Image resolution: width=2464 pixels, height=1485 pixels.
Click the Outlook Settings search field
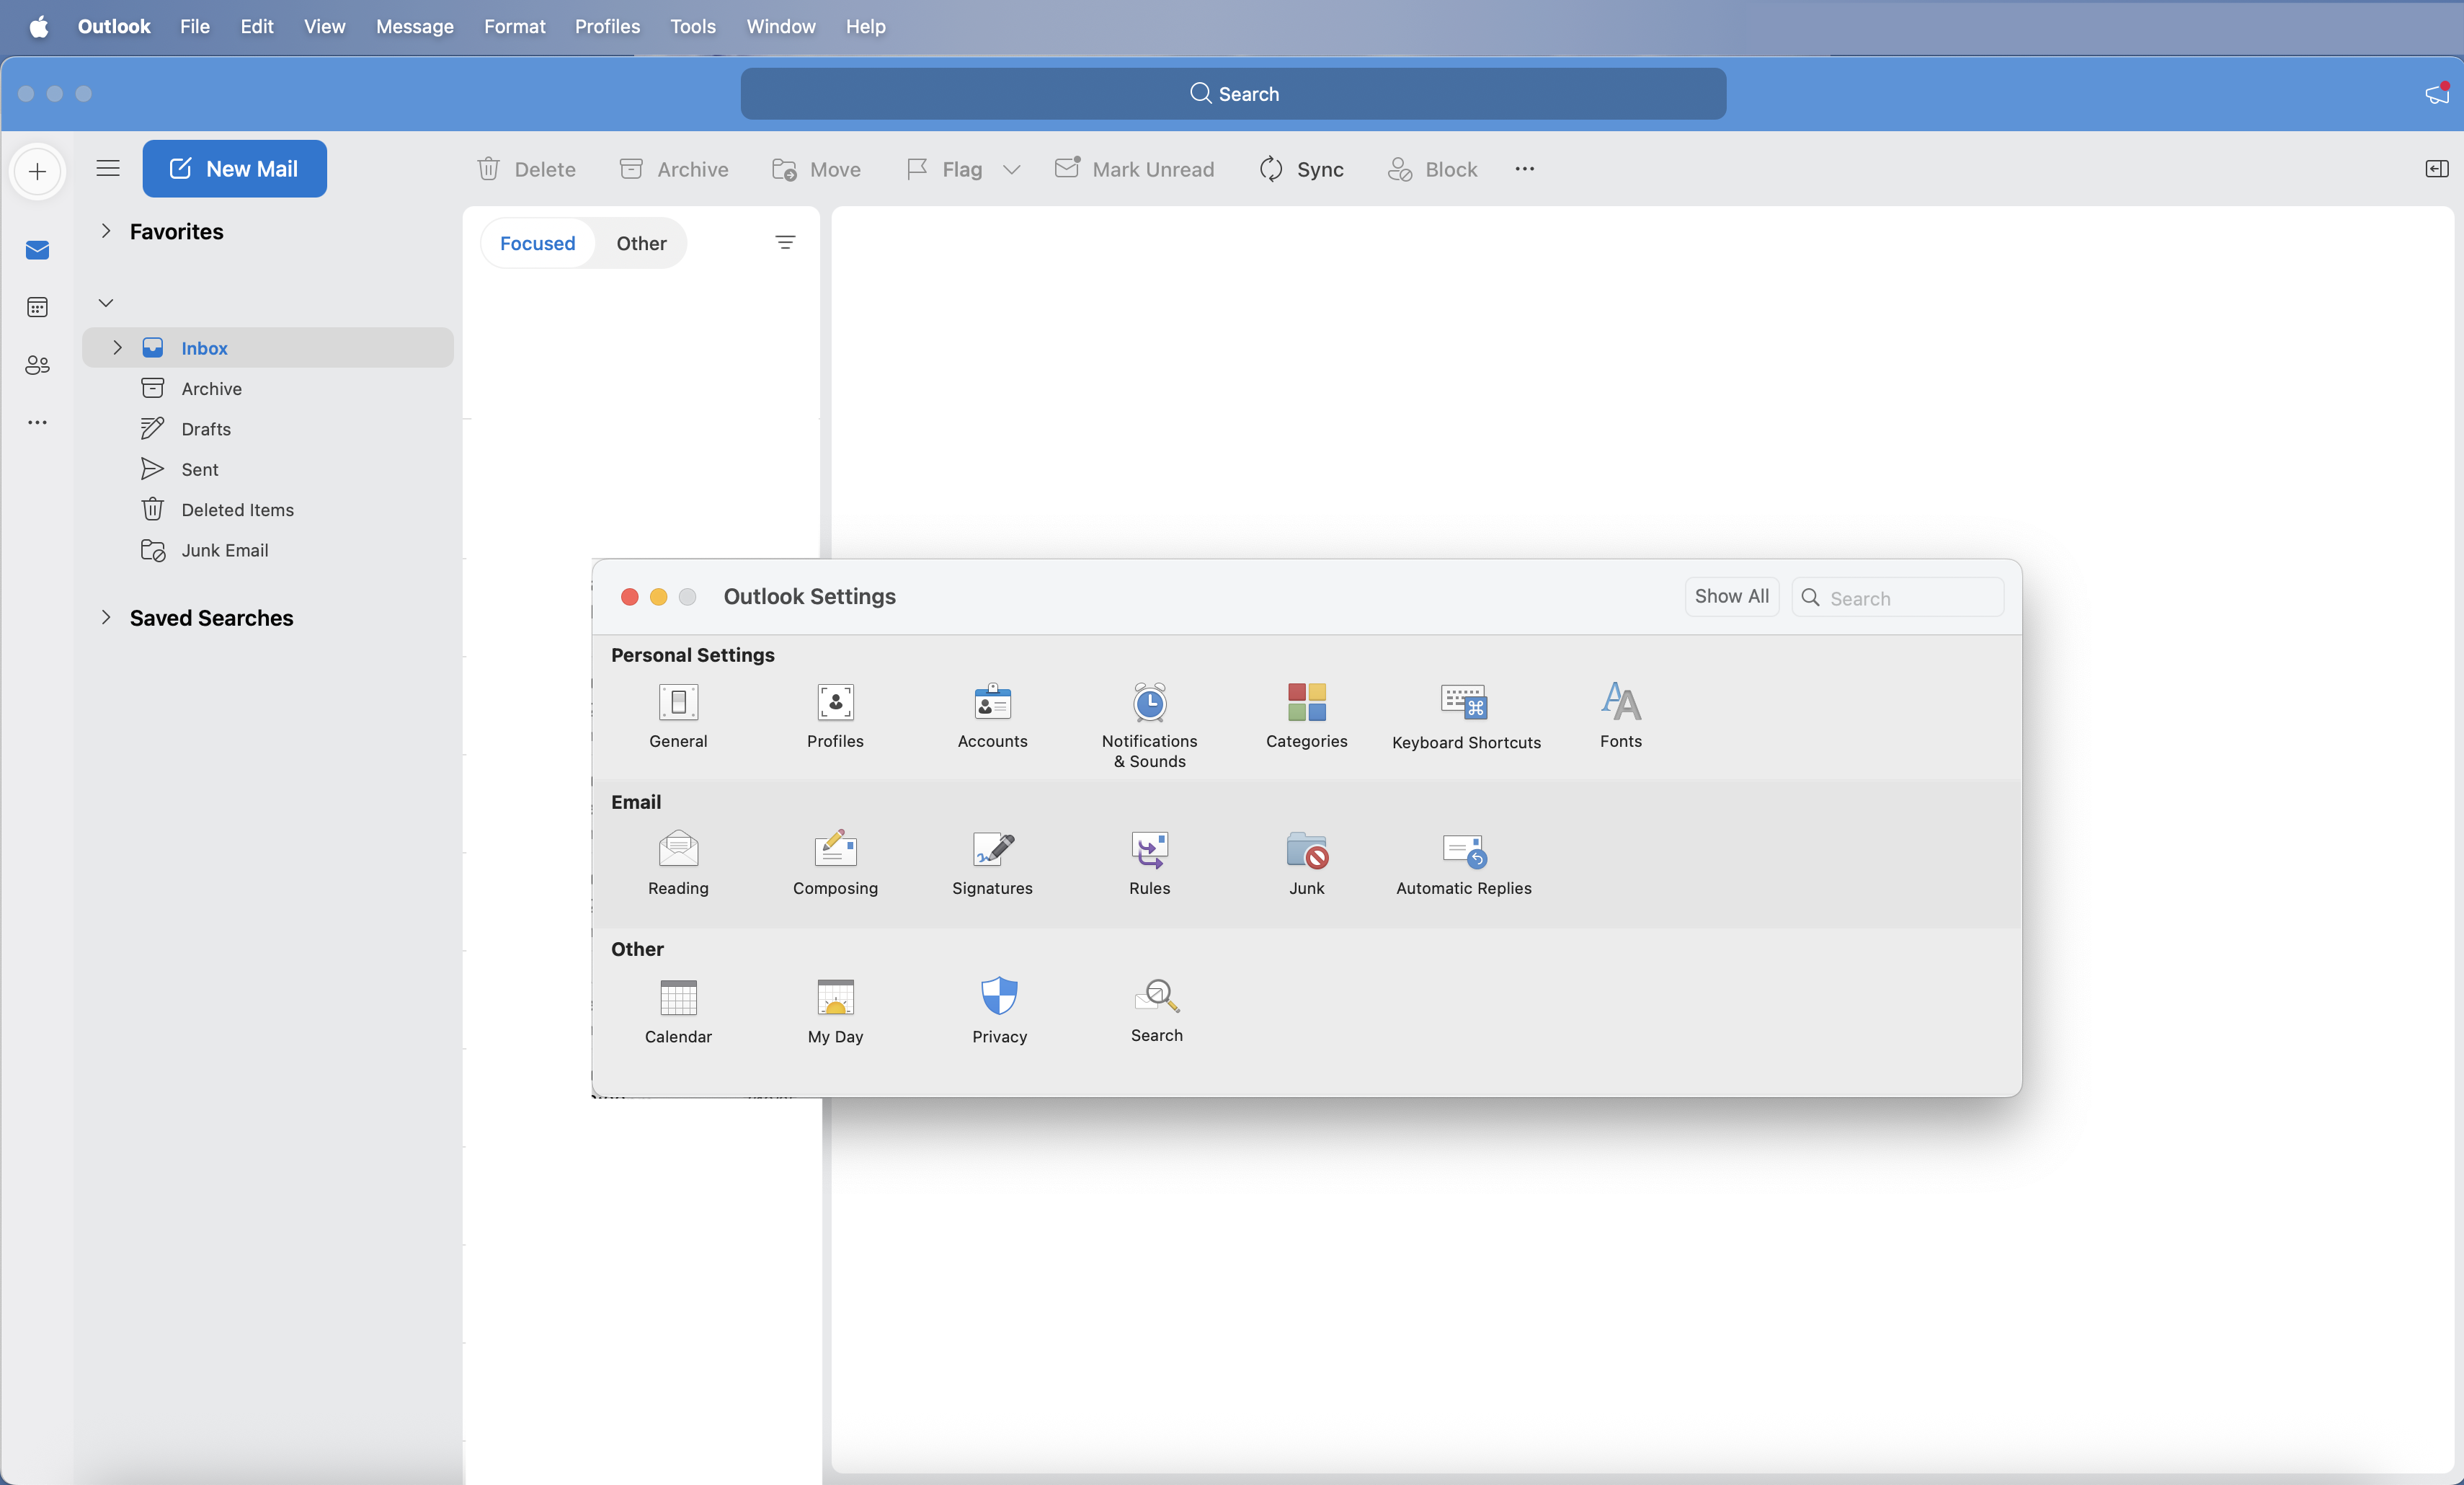1897,597
